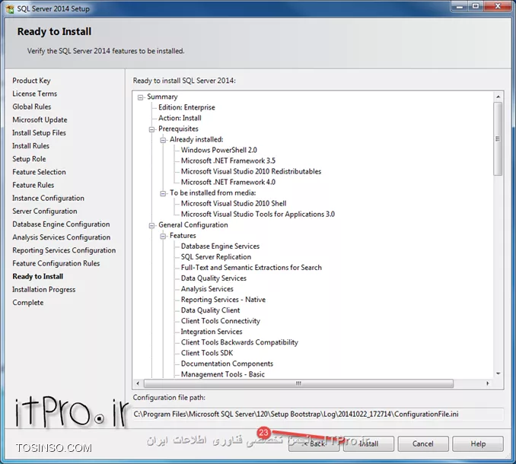
Task: Select Microsoft .NET Framework 3.5 row
Action: [x=228, y=160]
